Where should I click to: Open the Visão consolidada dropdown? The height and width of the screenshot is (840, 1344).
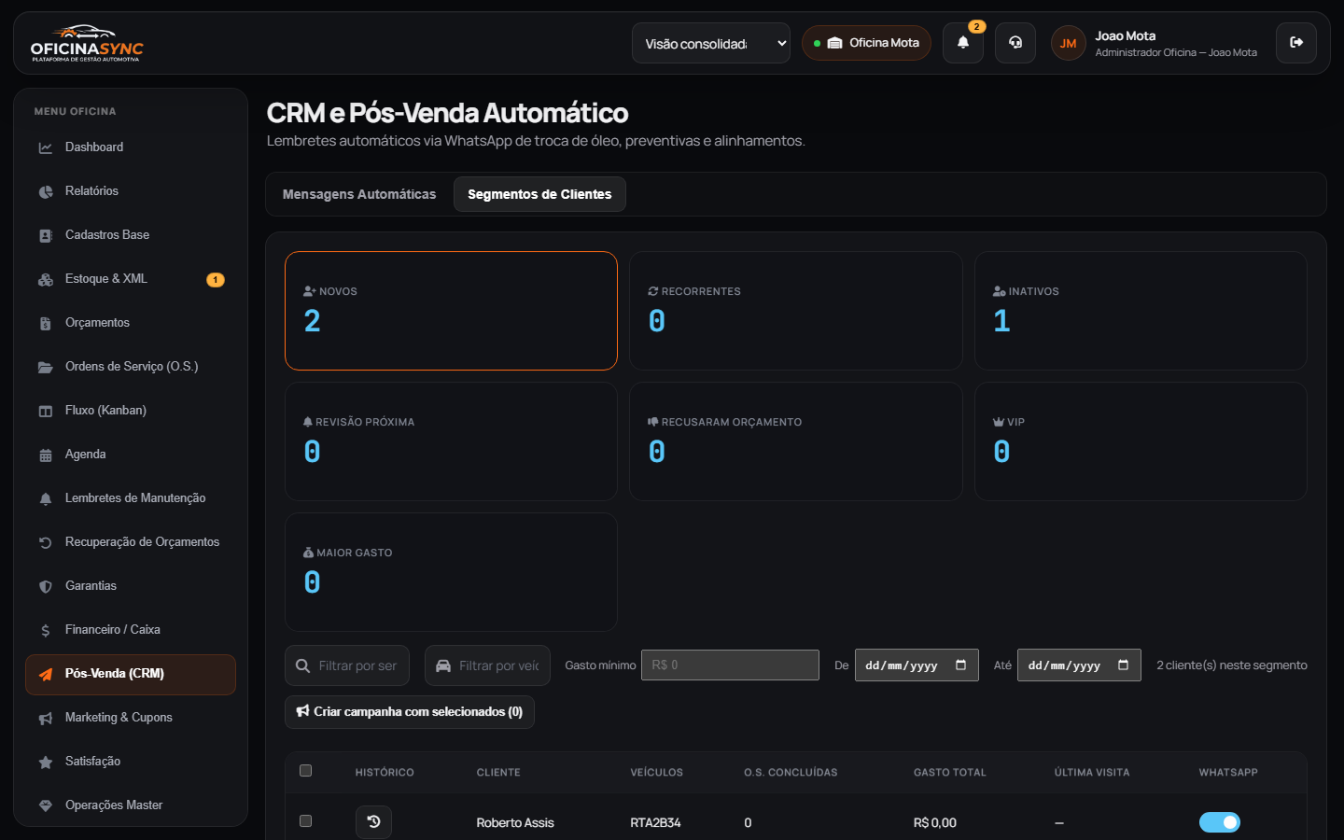[x=711, y=43]
